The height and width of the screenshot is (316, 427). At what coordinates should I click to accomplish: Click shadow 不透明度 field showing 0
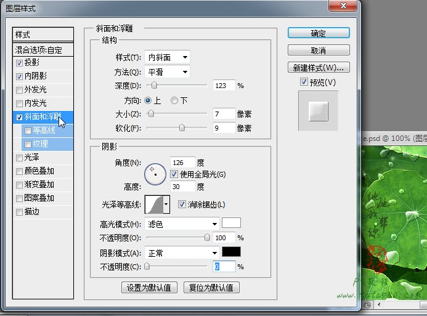click(224, 266)
